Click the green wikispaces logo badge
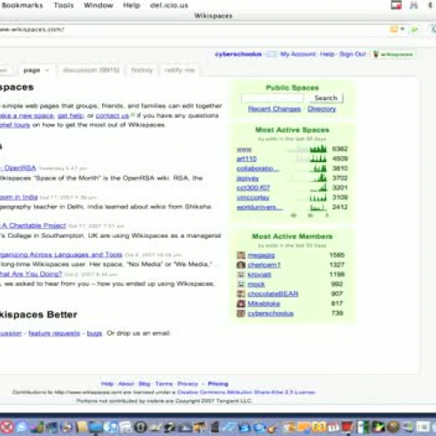Screen dimensions: 436x436 393,54
